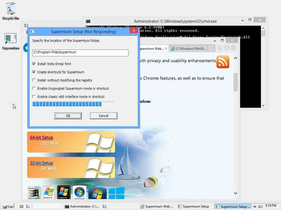The width and height of the screenshot is (281, 210).
Task: Close the Not Responding Supermium Setup dialog
Action: coord(134,31)
